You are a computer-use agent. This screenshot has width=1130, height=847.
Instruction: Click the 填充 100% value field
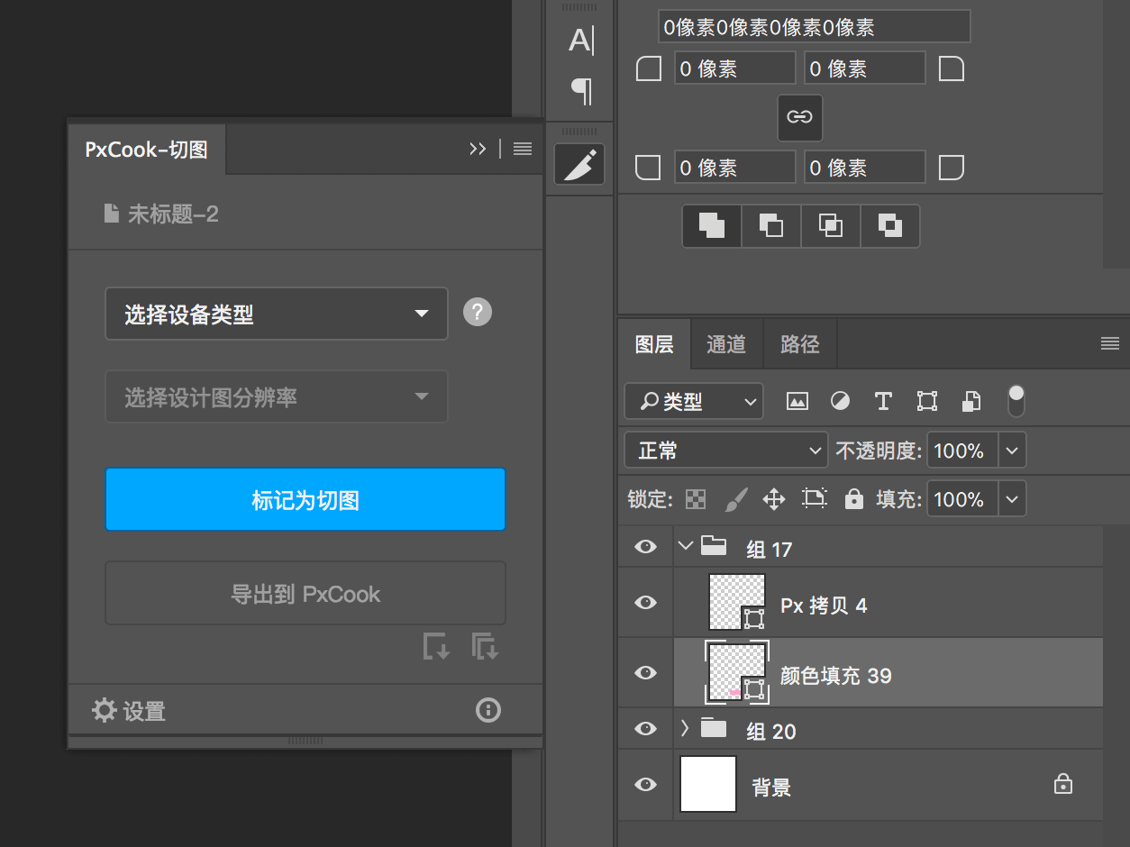point(962,499)
